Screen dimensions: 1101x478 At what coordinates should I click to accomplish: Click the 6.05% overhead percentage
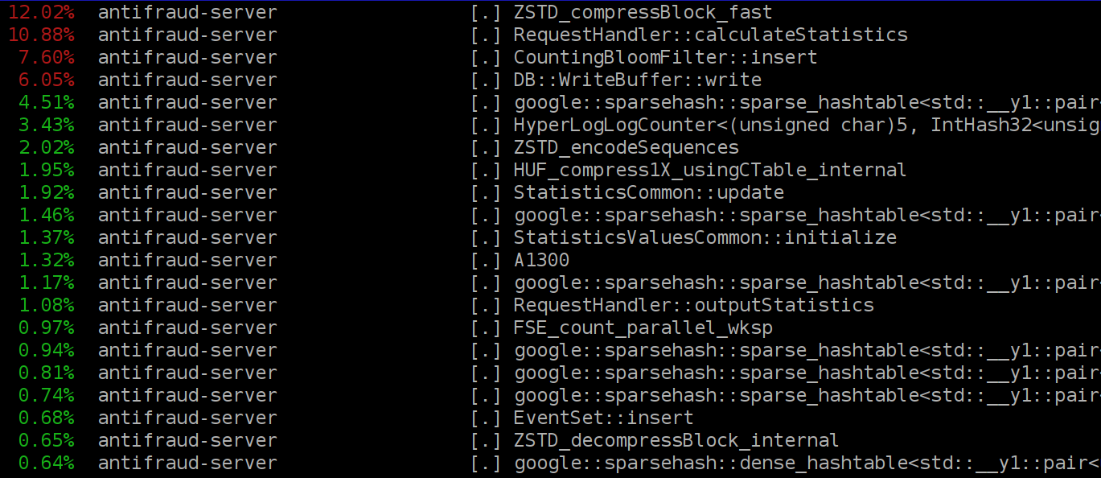(47, 80)
